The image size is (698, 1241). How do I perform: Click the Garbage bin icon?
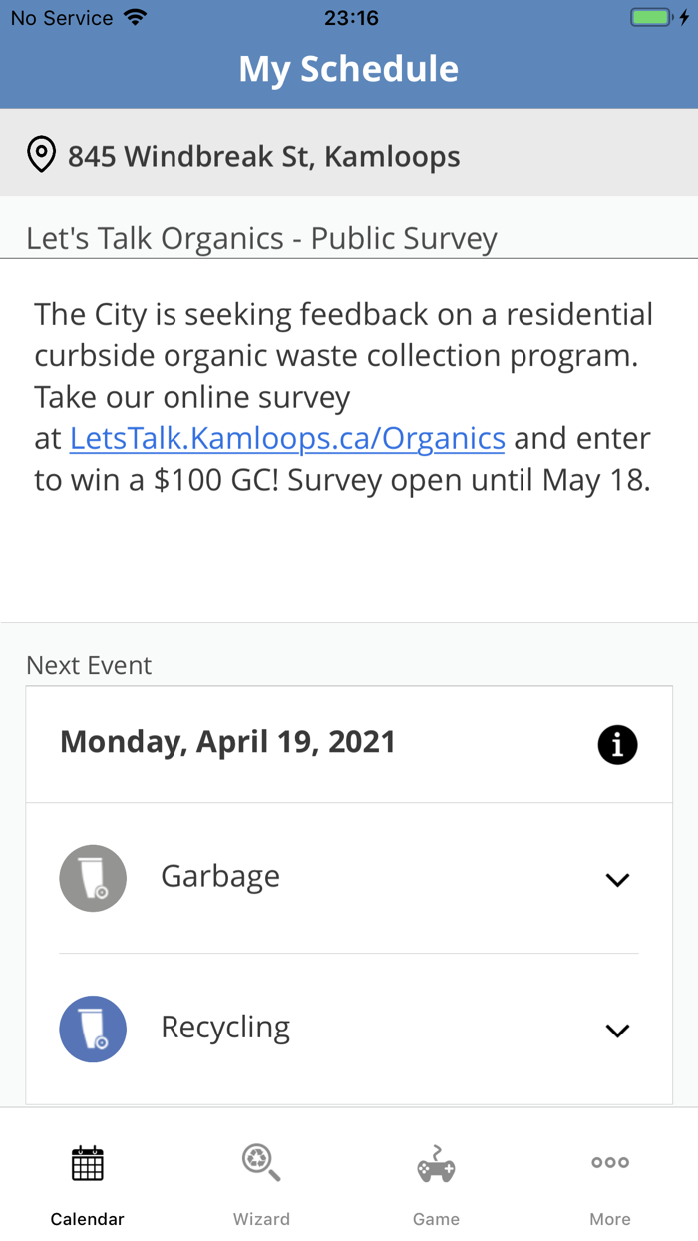click(93, 878)
